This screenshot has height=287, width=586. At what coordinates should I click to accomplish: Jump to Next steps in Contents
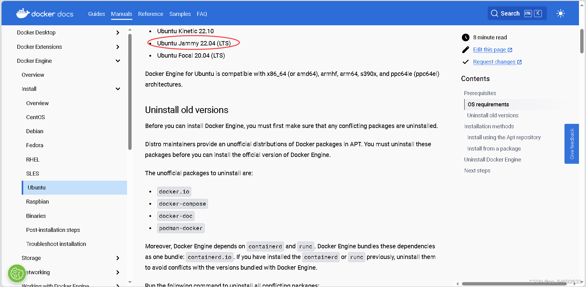tap(477, 171)
